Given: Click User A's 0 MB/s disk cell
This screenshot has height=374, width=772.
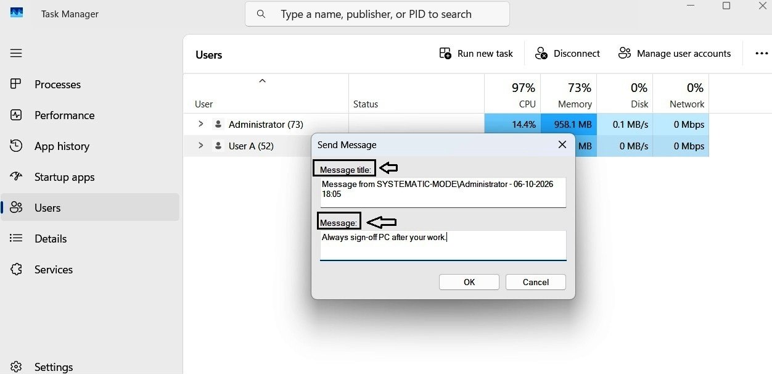Looking at the screenshot, I should pyautogui.click(x=625, y=146).
